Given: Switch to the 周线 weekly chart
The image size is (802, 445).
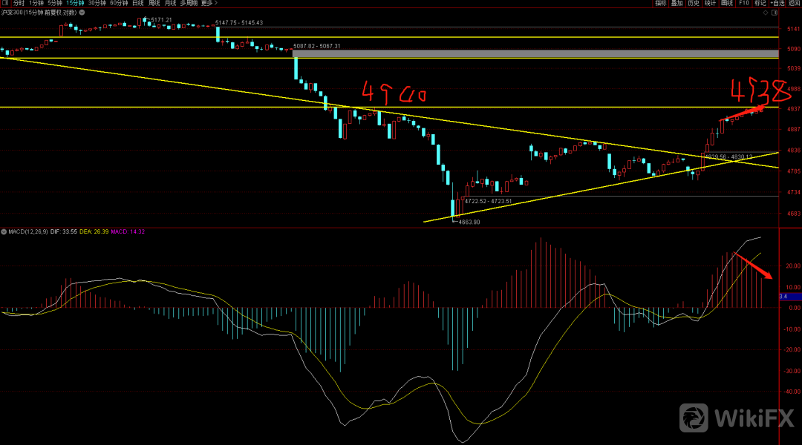Looking at the screenshot, I should click(154, 4).
